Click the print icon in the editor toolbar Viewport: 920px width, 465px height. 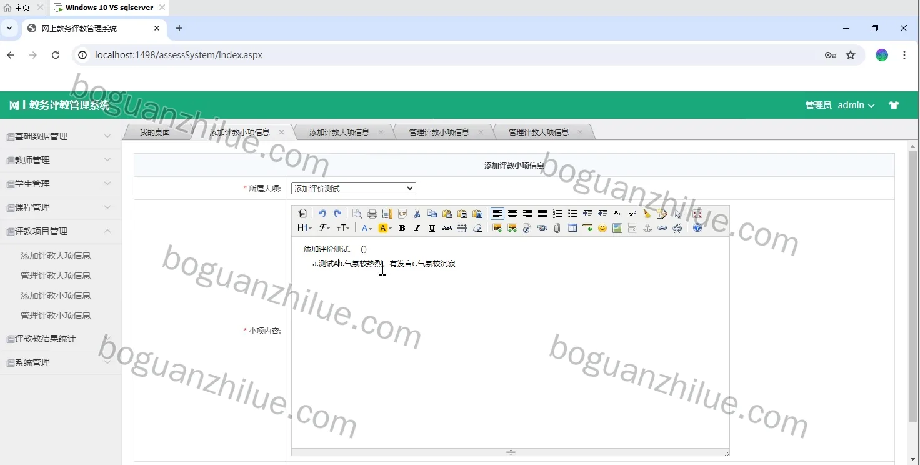tap(372, 214)
